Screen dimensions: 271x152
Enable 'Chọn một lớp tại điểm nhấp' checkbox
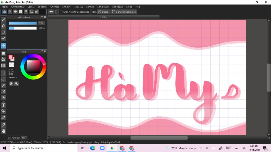[x=61, y=12]
